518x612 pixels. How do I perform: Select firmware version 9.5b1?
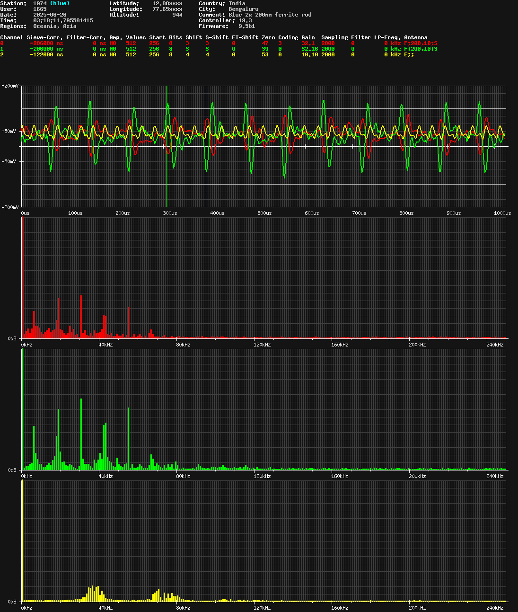click(x=247, y=26)
